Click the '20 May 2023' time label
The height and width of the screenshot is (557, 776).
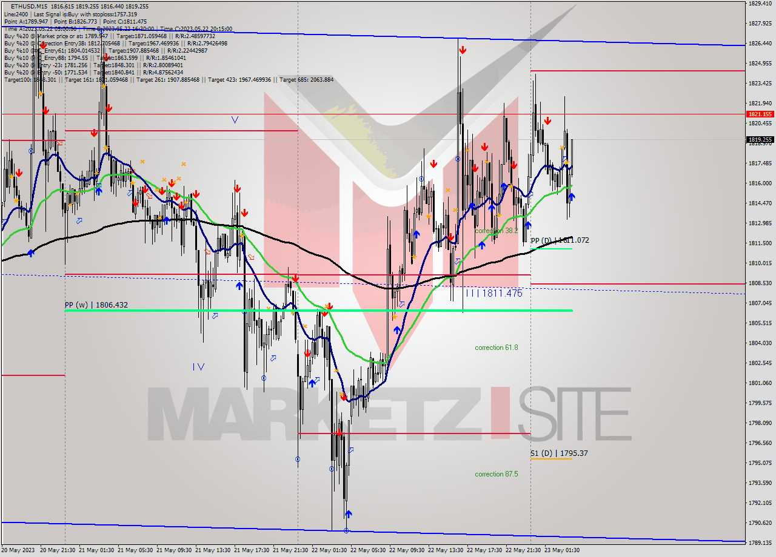click(x=19, y=550)
